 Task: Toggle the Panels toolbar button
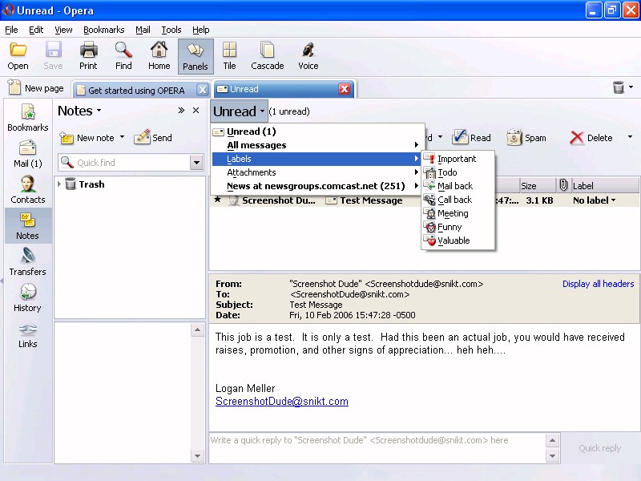coord(195,56)
